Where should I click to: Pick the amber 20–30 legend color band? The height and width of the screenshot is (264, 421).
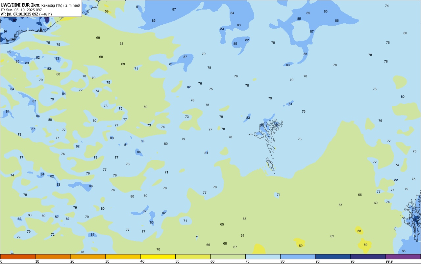(x=88, y=256)
